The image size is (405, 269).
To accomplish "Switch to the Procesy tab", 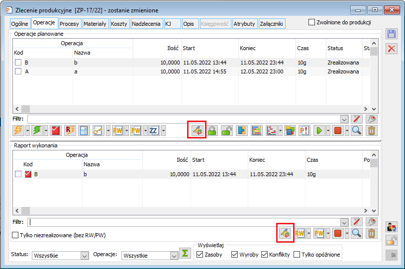I will [69, 24].
